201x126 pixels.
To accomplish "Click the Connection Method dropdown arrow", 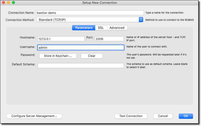I will pos(141,20).
